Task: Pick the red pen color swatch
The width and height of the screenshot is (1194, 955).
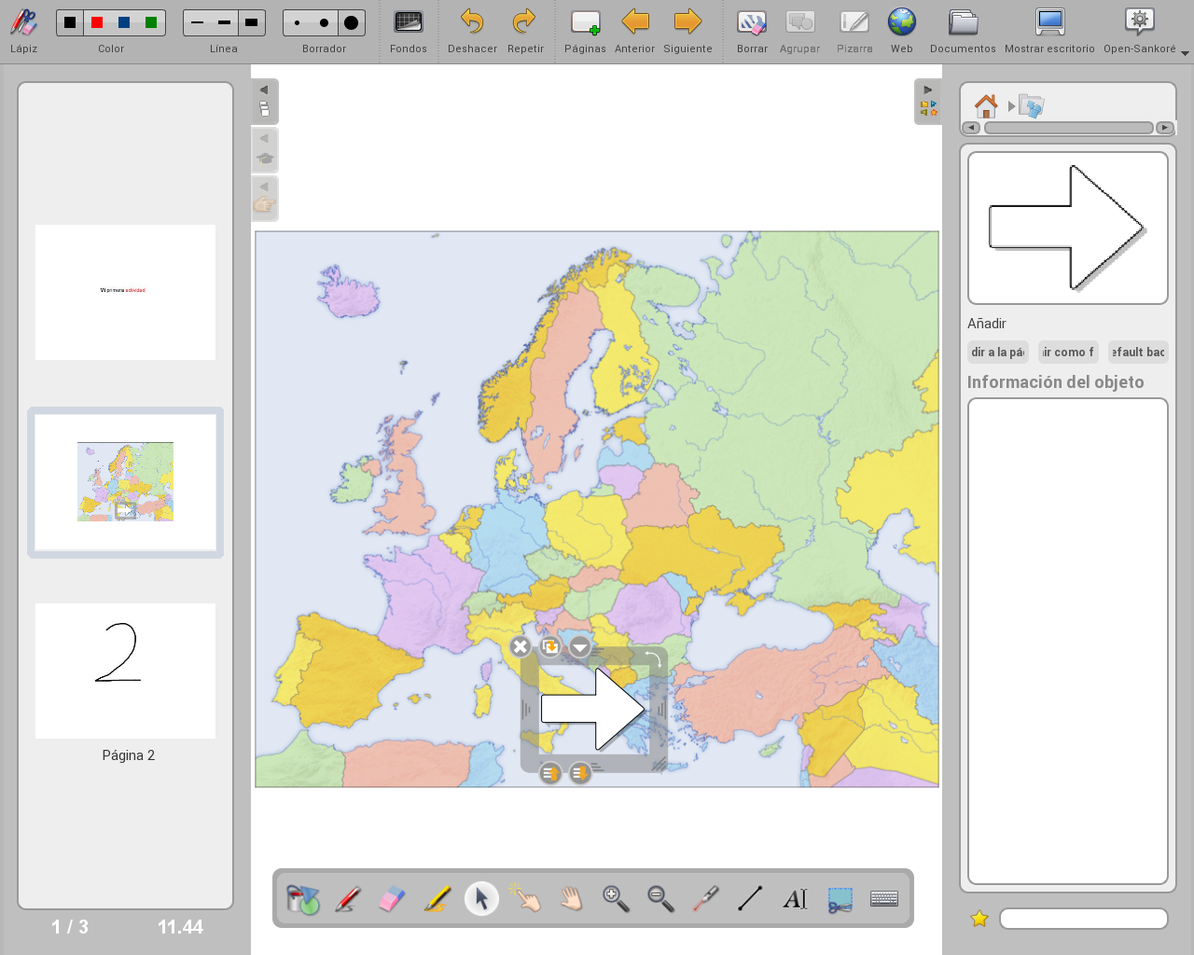Action: point(97,22)
